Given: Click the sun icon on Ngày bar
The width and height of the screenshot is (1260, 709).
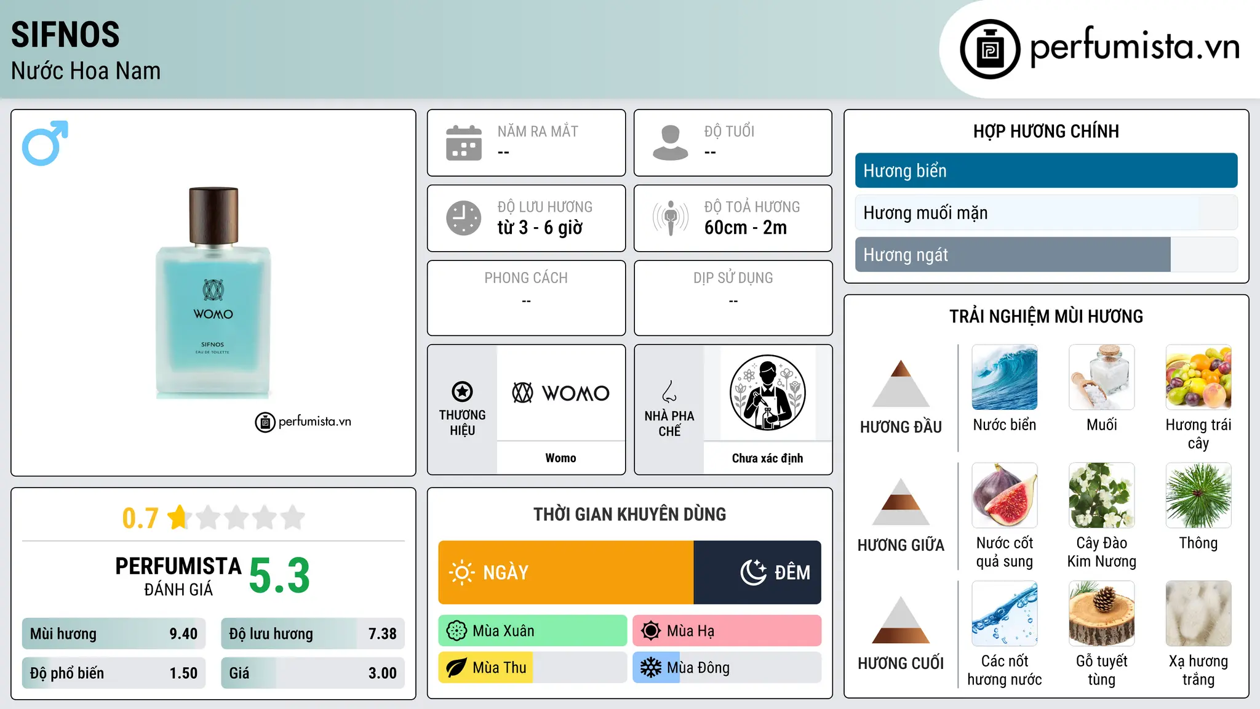Looking at the screenshot, I should tap(461, 572).
